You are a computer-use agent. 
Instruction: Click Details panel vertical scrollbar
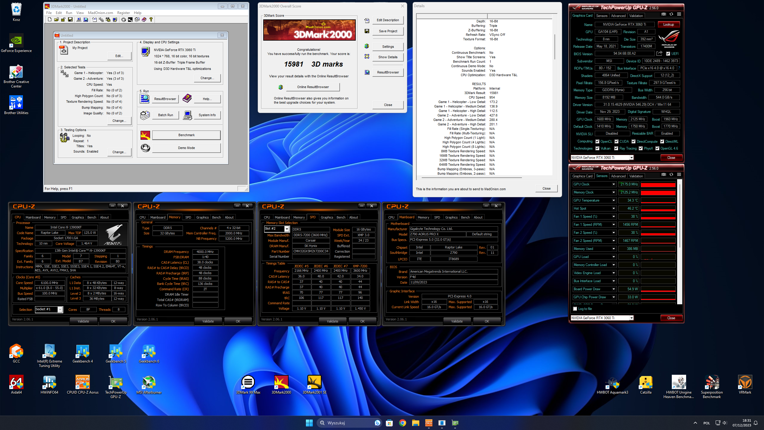point(554,47)
